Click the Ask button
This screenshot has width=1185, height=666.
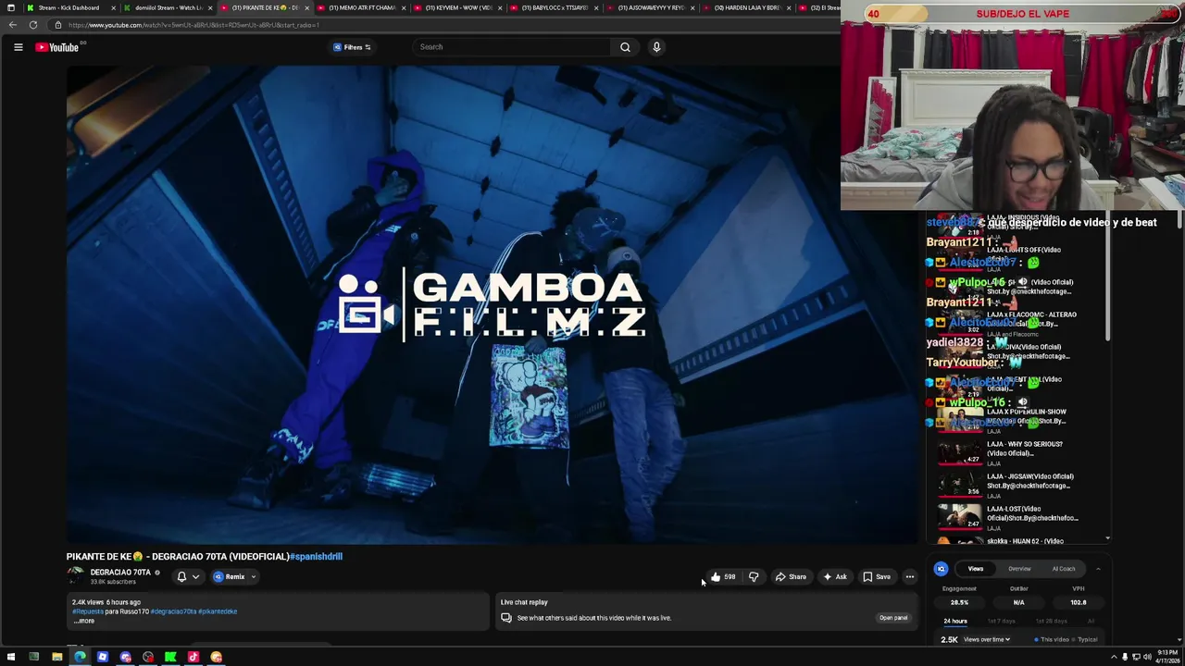pyautogui.click(x=834, y=577)
